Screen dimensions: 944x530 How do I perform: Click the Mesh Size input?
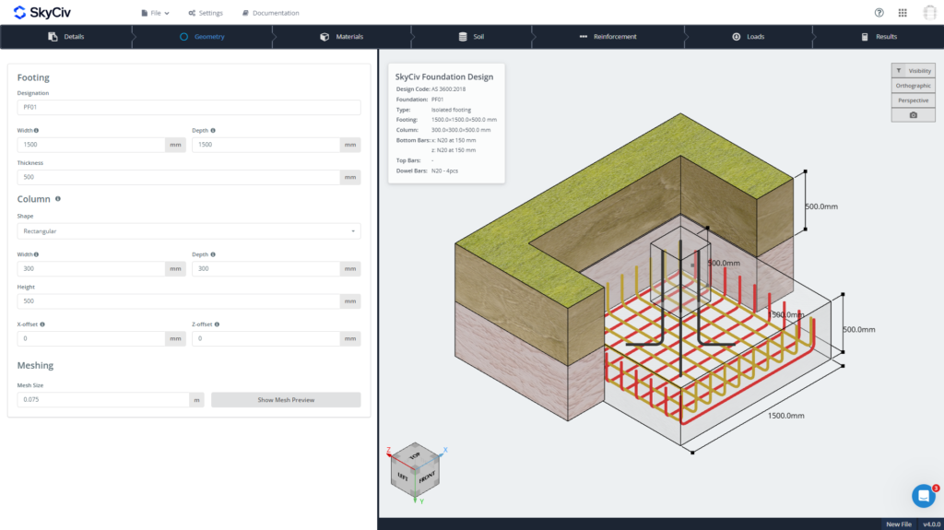click(x=103, y=400)
